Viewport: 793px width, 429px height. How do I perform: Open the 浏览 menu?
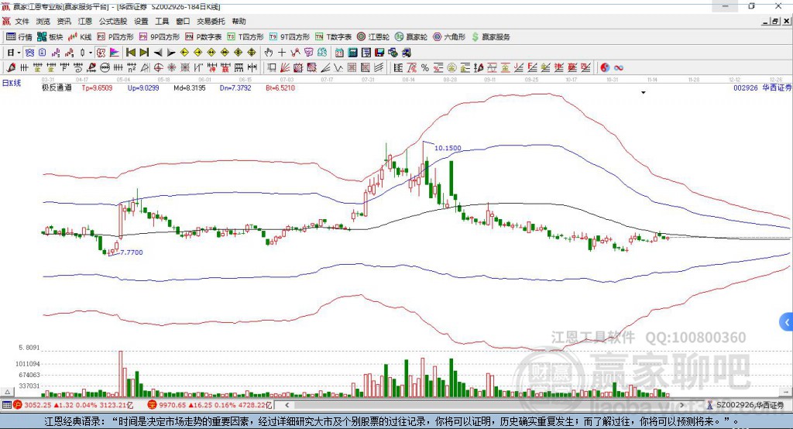pyautogui.click(x=43, y=21)
